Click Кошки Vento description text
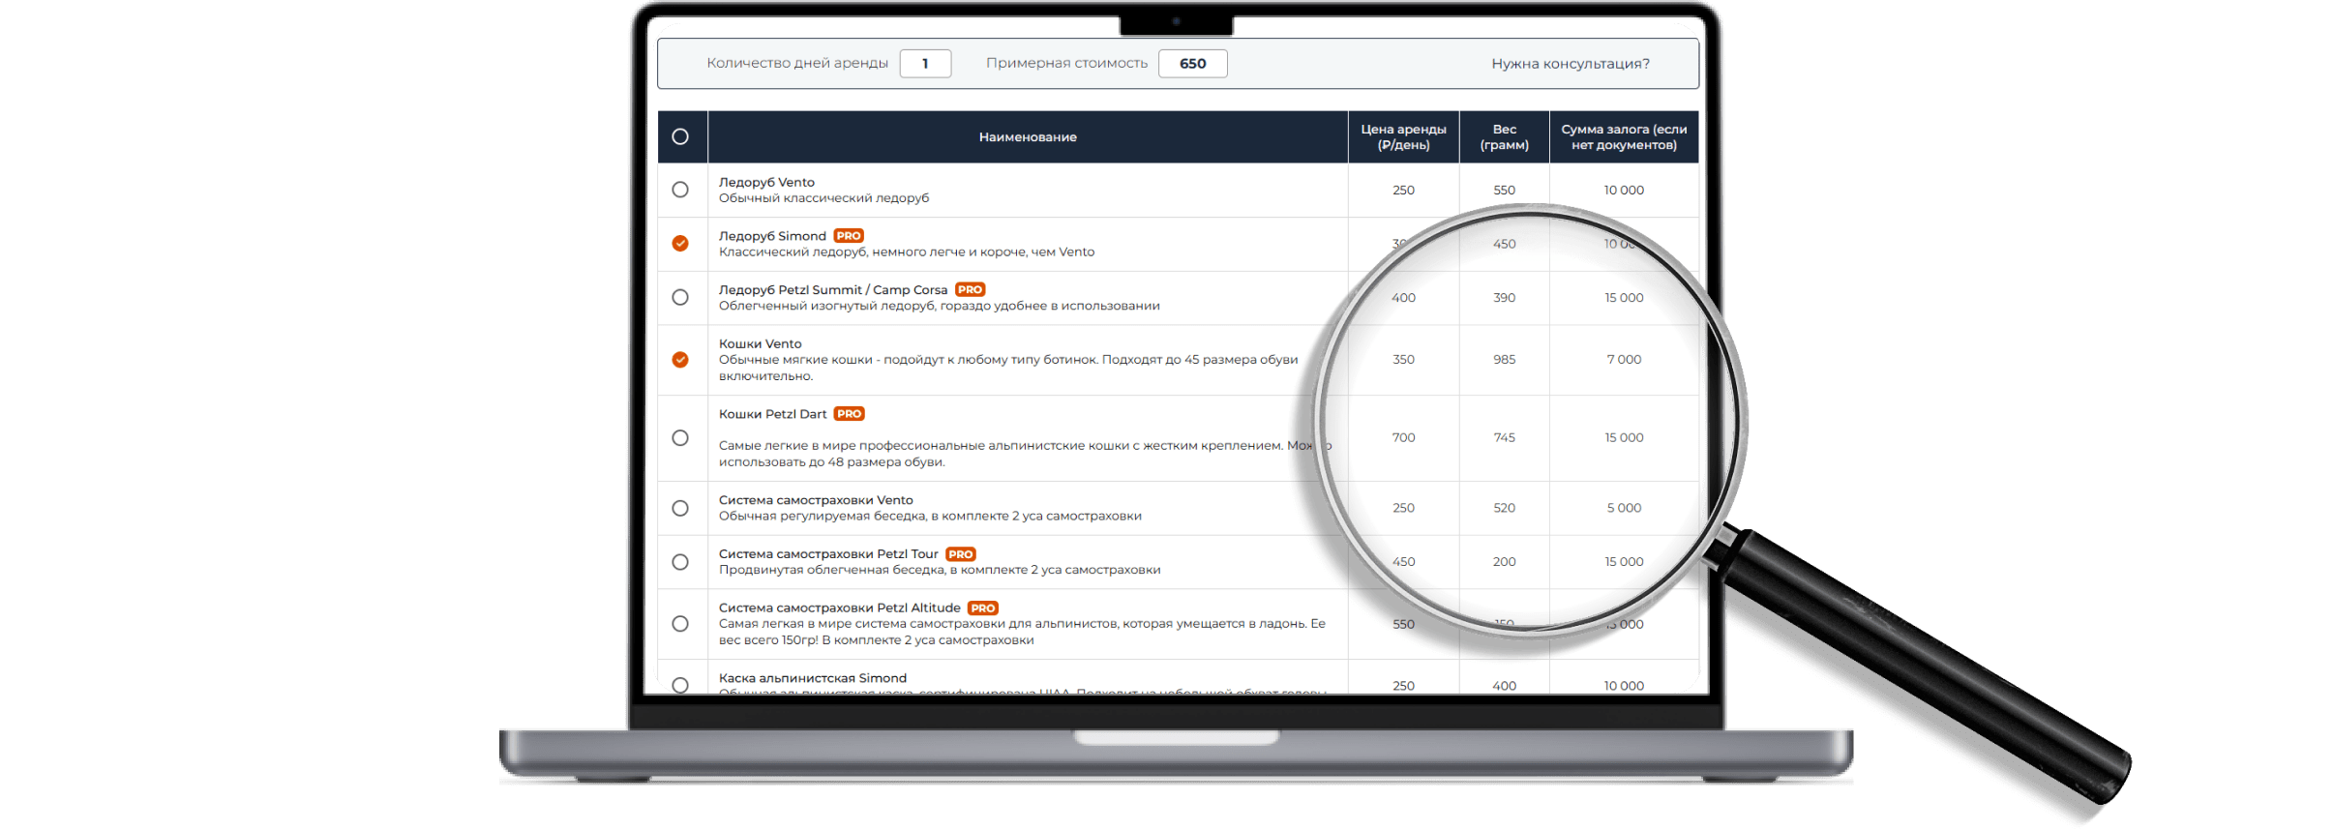 pos(1008,368)
